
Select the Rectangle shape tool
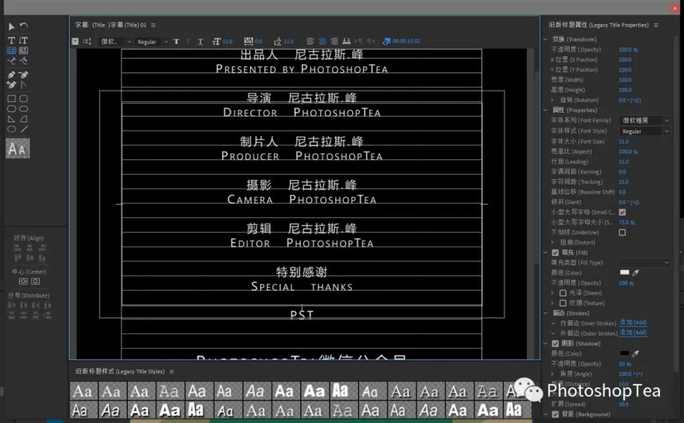coord(11,99)
